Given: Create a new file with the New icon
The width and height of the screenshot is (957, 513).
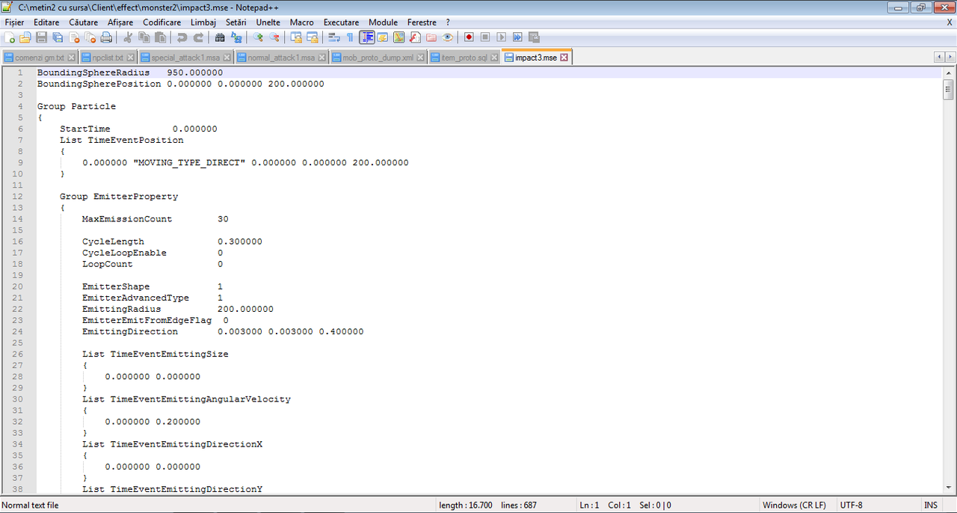Looking at the screenshot, I should pyautogui.click(x=10, y=37).
